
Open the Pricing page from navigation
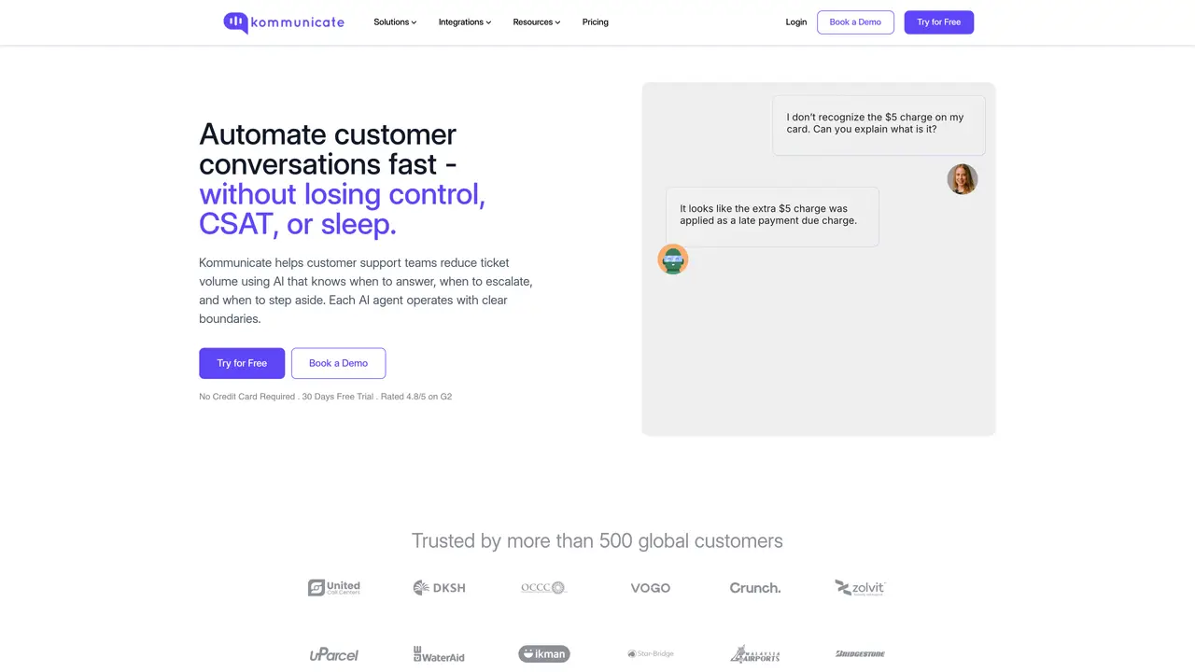(596, 22)
